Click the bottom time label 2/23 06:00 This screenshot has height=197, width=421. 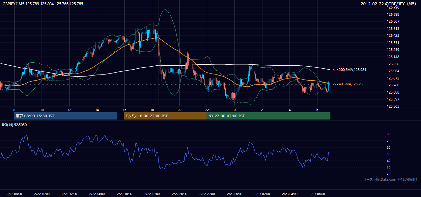(x=317, y=194)
